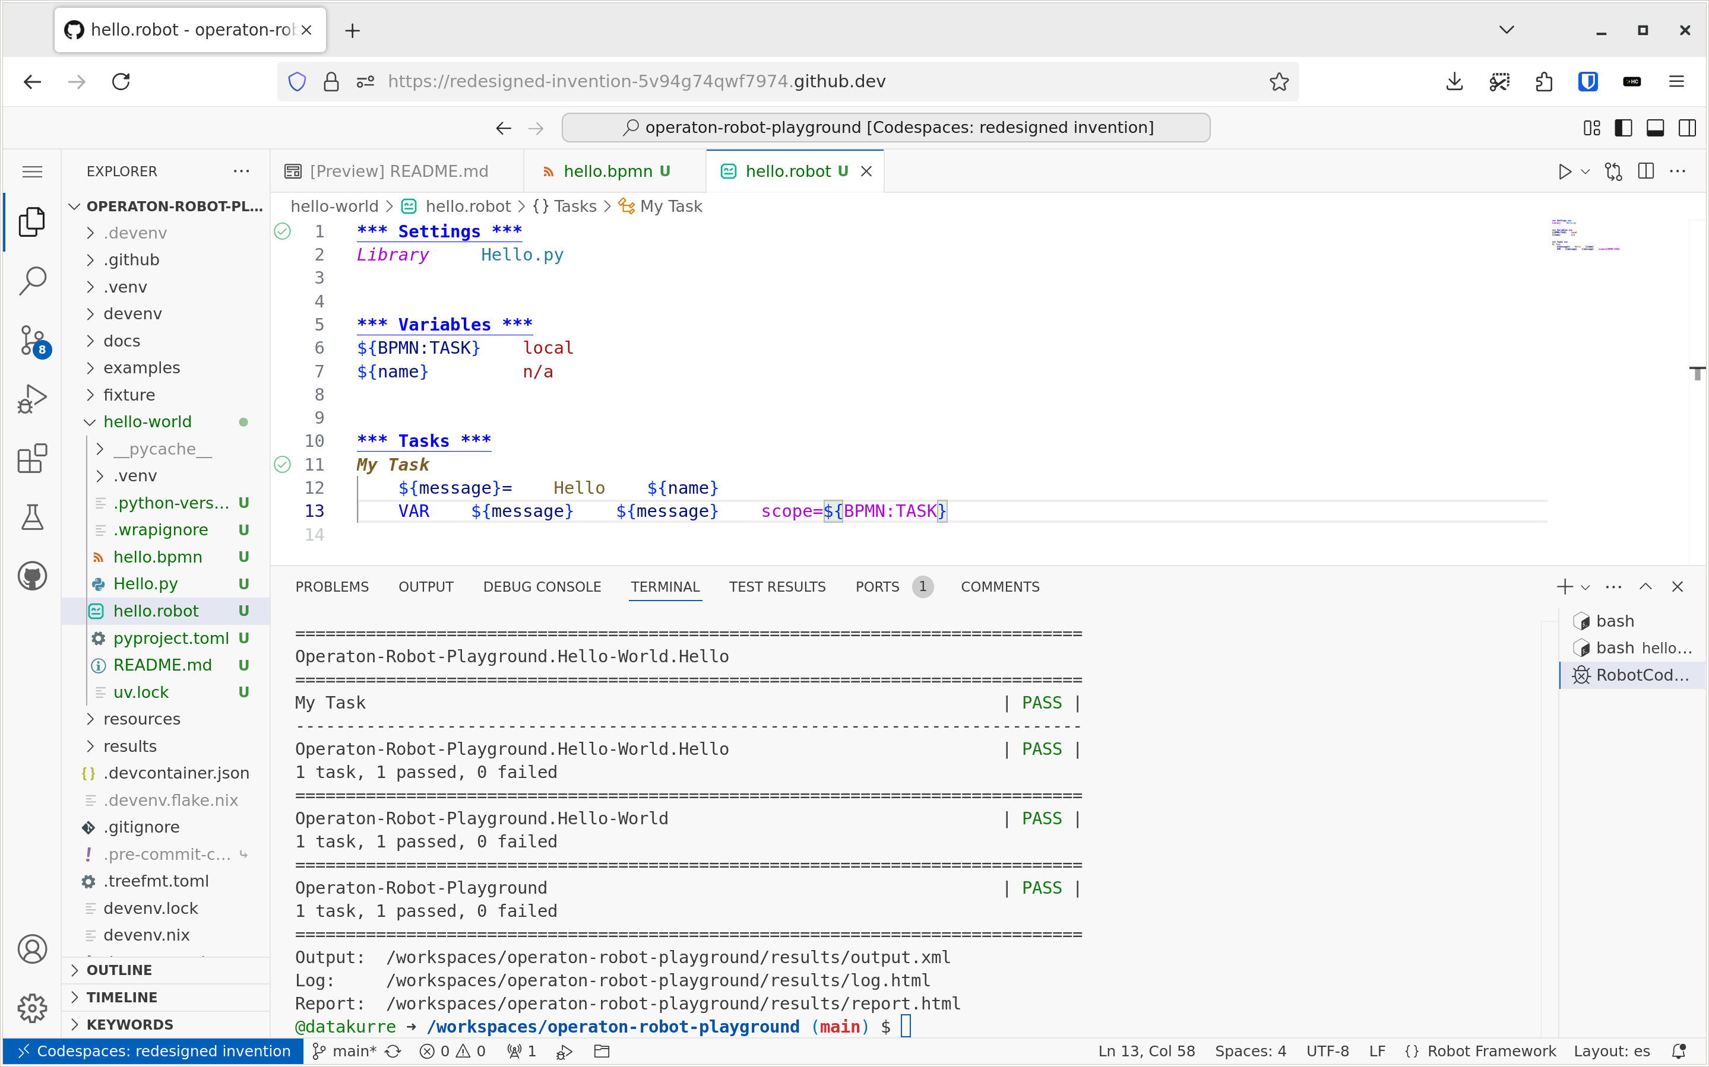Add a new terminal with the plus icon
Viewport: 1709px width, 1067px height.
(1564, 586)
